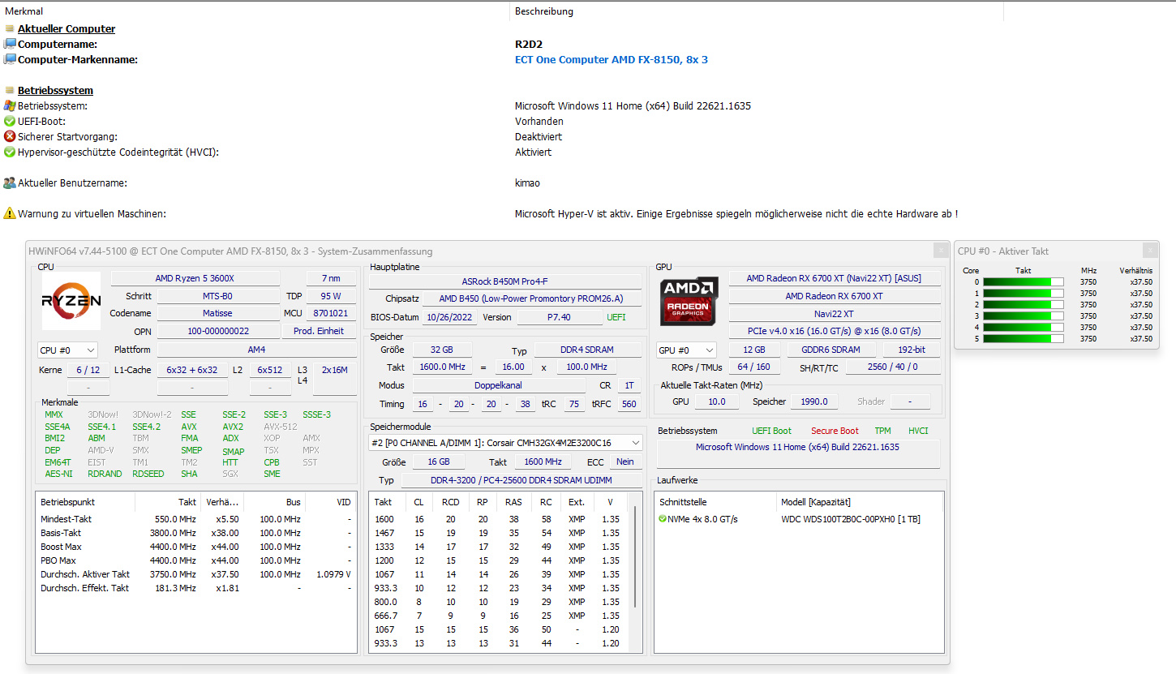Click the 1600 Takt row in timings table

point(500,519)
